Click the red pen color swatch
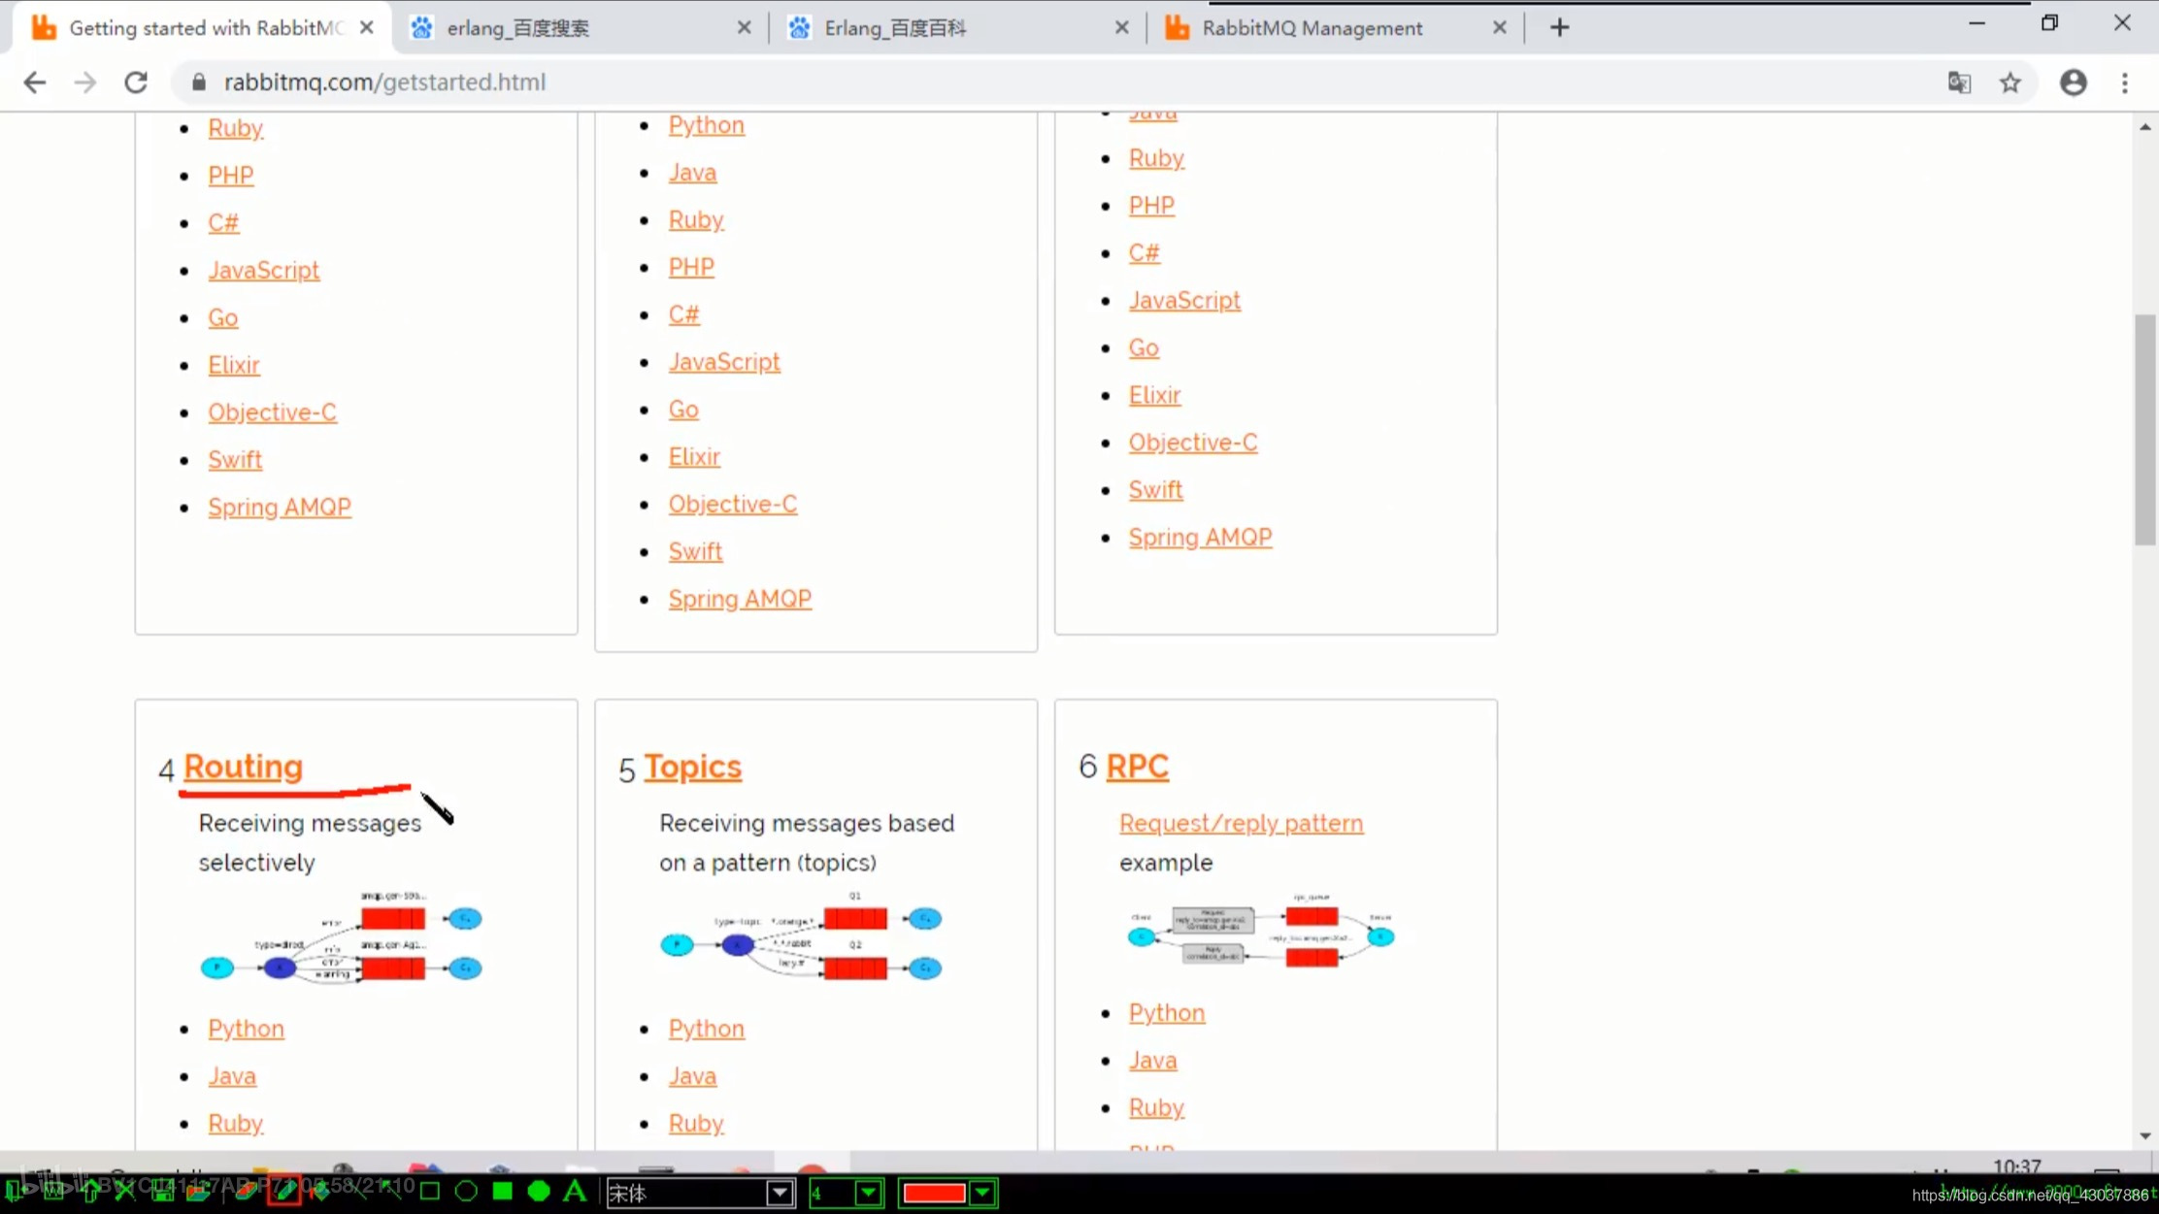 (x=934, y=1193)
